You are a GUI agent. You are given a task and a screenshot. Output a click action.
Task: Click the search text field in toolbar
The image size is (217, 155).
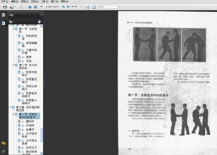coord(109,7)
